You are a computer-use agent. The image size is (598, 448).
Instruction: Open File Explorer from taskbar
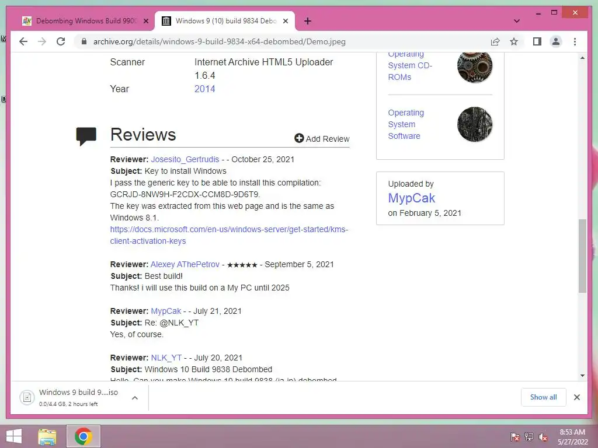pyautogui.click(x=47, y=436)
